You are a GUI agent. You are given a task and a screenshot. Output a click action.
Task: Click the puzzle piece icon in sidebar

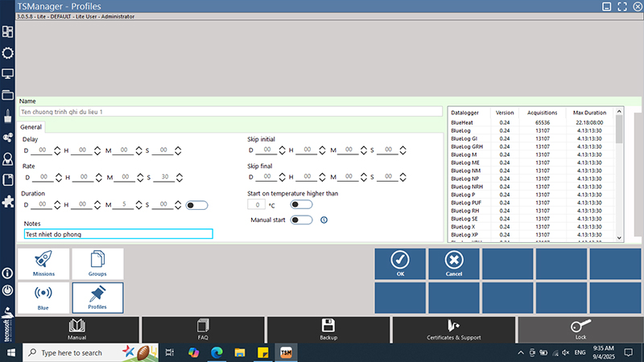coord(8,201)
